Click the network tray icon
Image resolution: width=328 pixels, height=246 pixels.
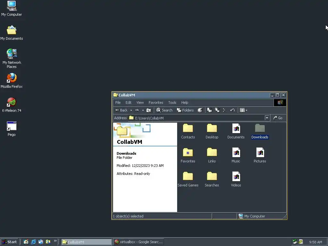pyautogui.click(x=295, y=242)
